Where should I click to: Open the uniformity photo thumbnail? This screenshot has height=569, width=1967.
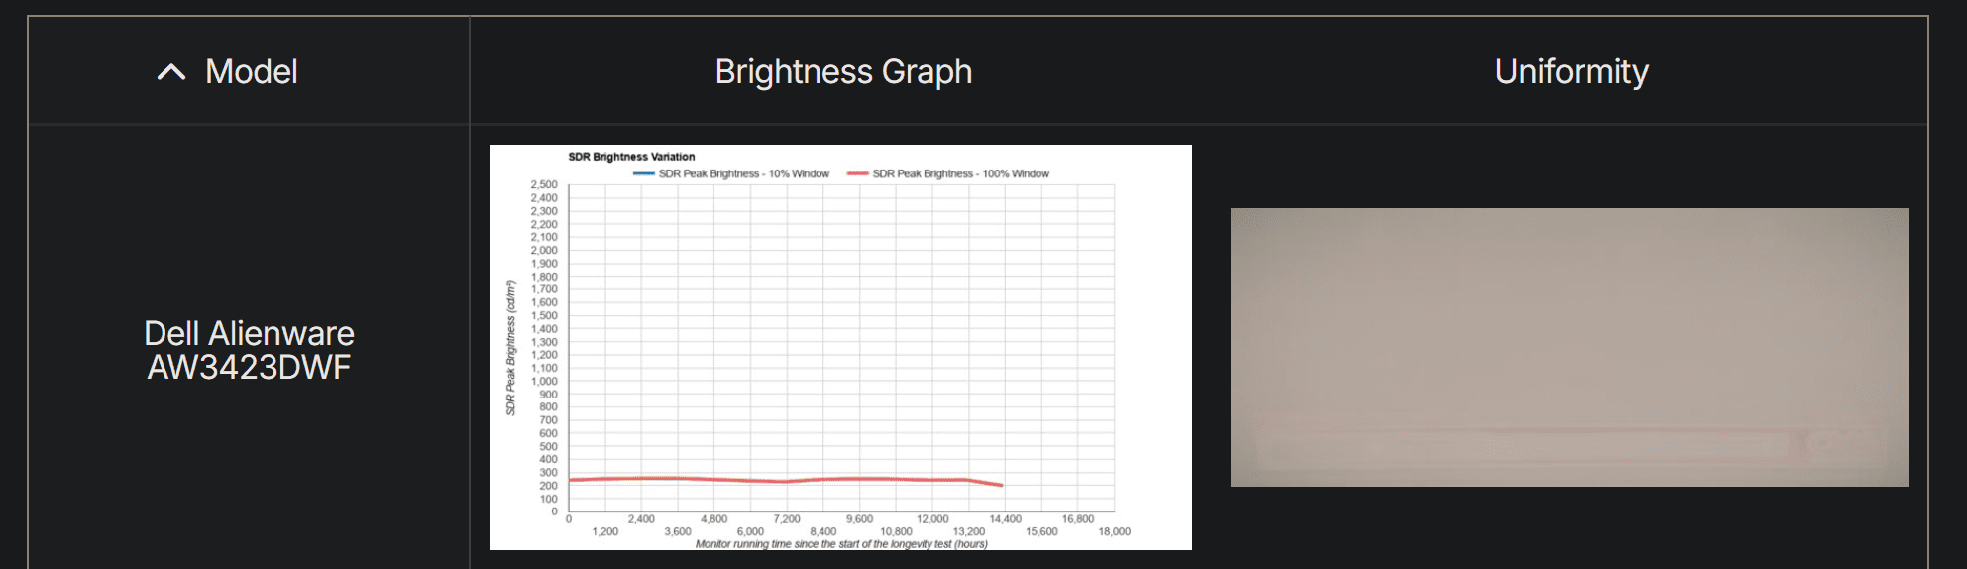tap(1569, 347)
